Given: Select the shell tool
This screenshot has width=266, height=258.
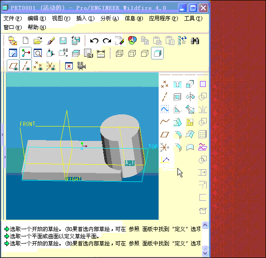Looking at the screenshot, I should click(177, 97).
